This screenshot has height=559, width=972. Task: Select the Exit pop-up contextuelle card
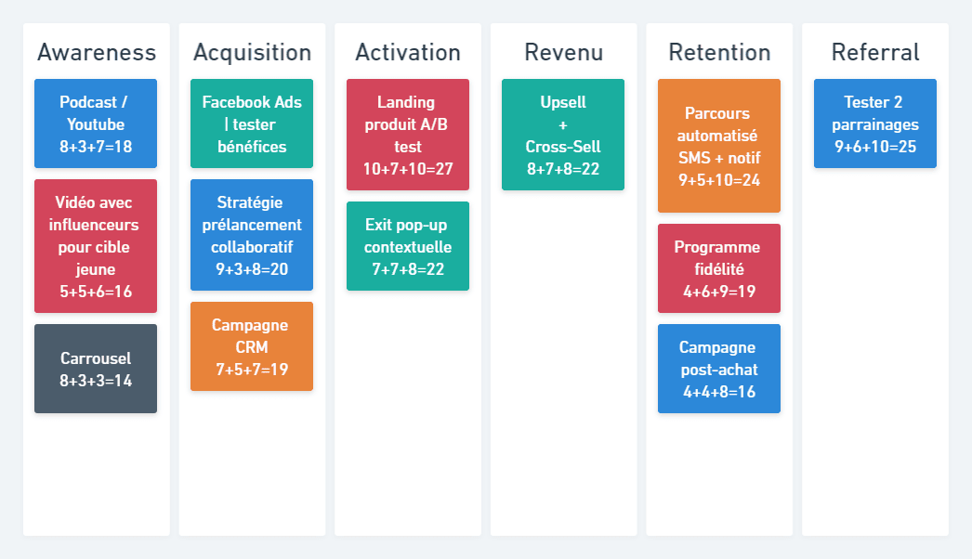408,246
